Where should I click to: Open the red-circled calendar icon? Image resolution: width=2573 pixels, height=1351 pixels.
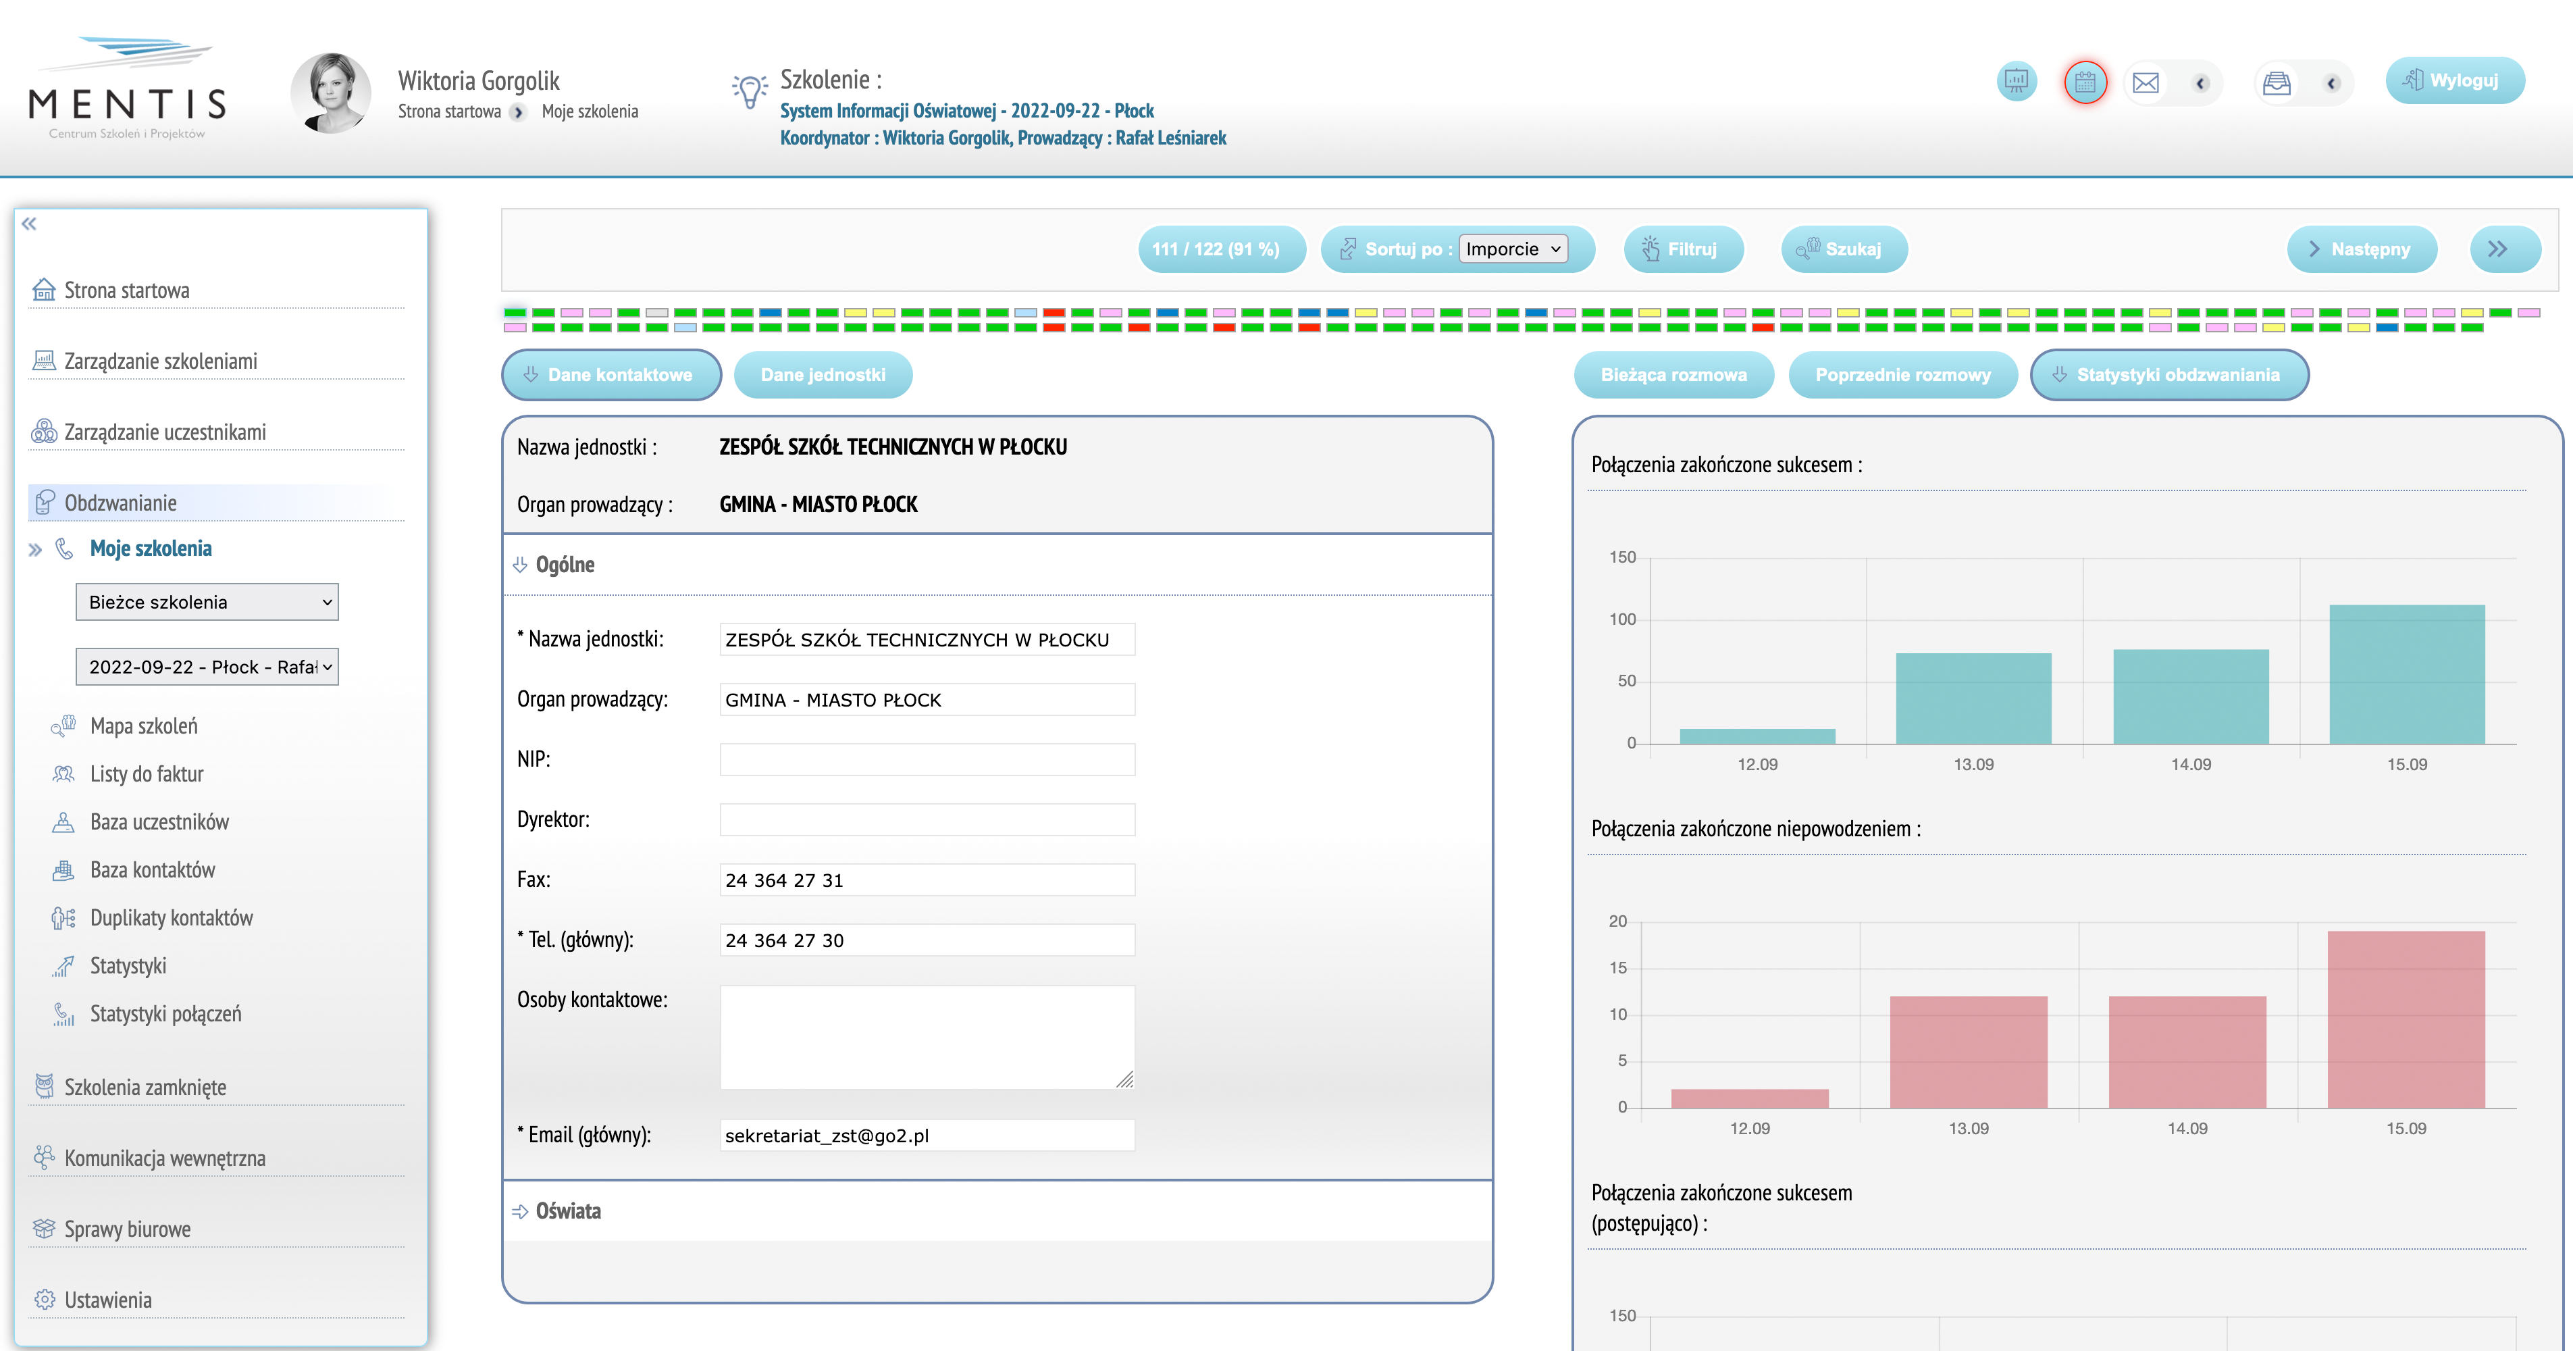point(2085,82)
